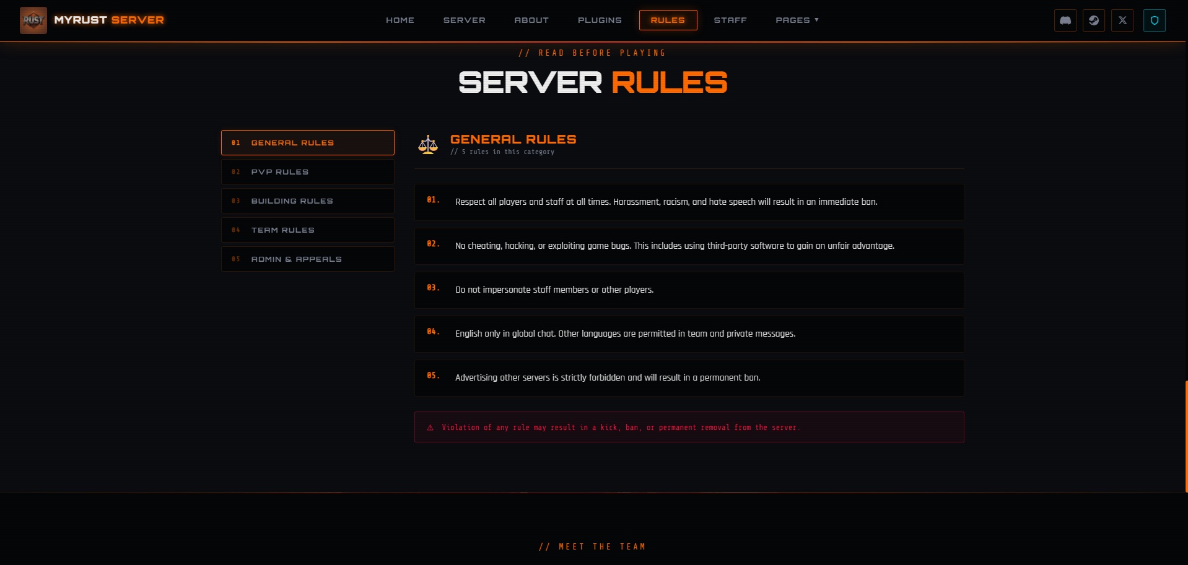Open Admin & Appeals category
1188x565 pixels.
pyautogui.click(x=307, y=259)
